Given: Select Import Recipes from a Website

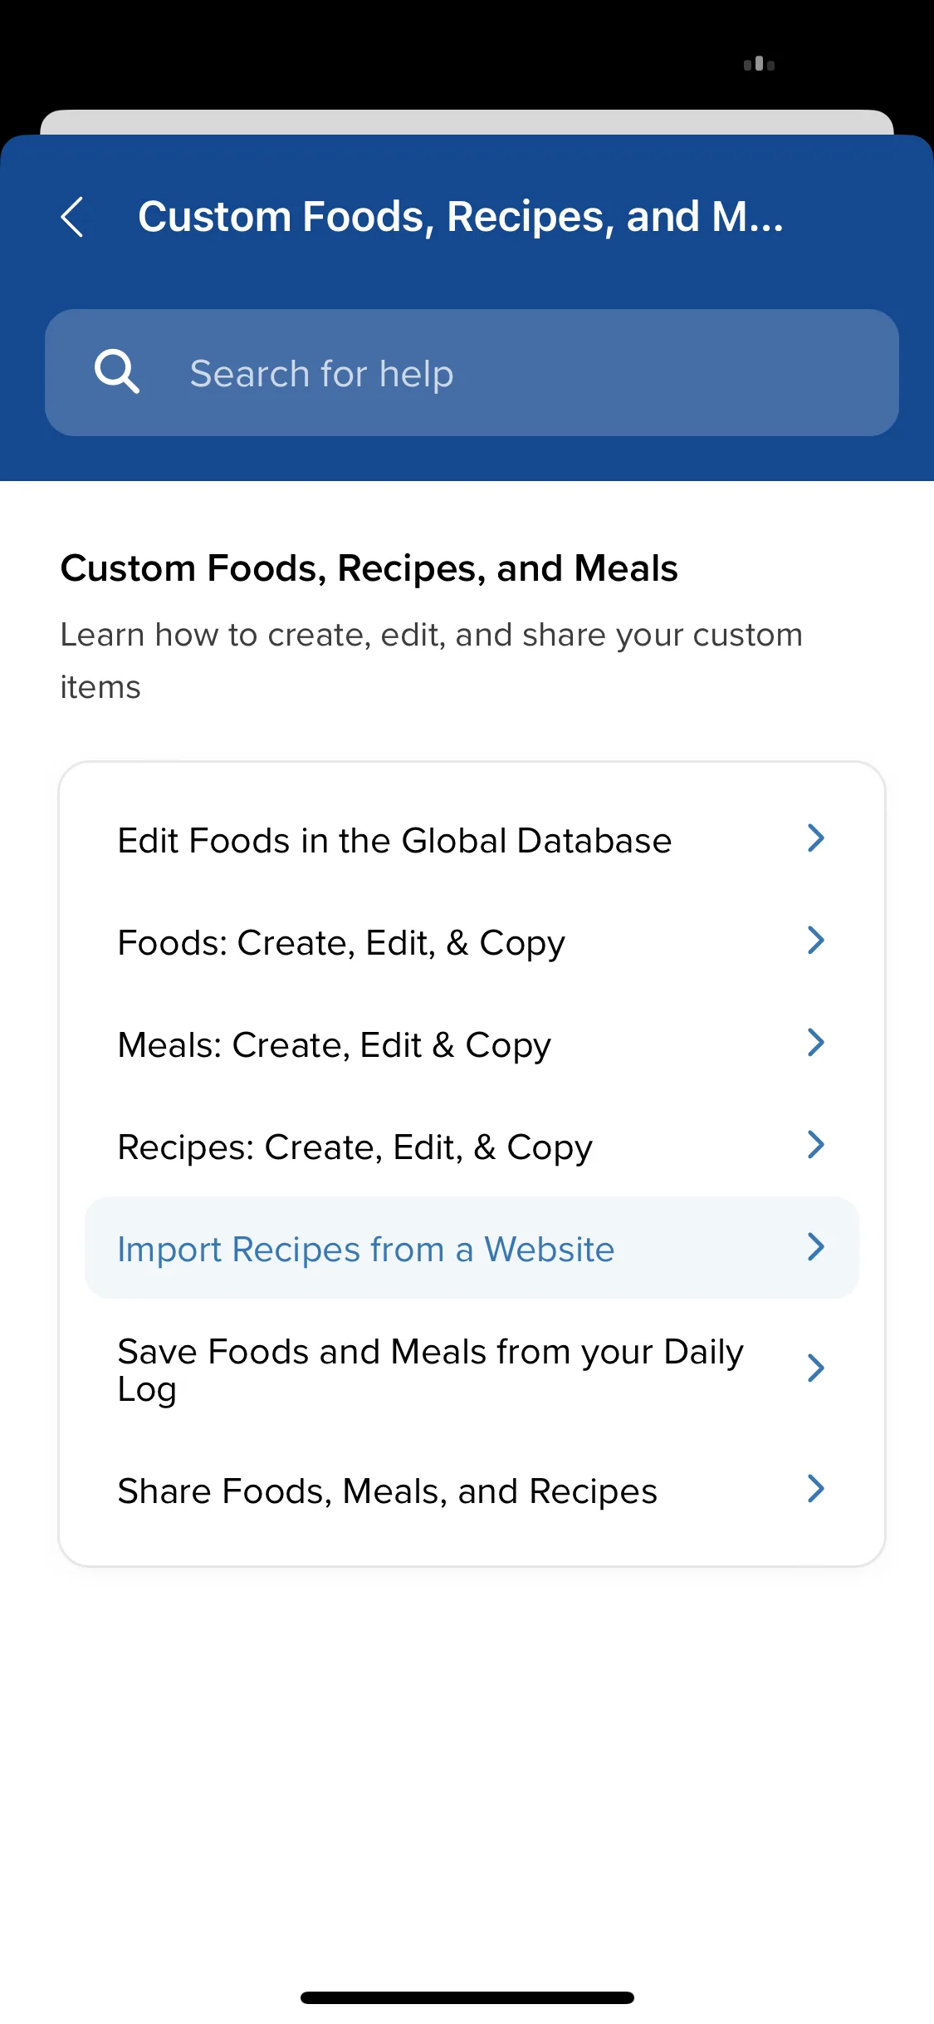Looking at the screenshot, I should 472,1248.
